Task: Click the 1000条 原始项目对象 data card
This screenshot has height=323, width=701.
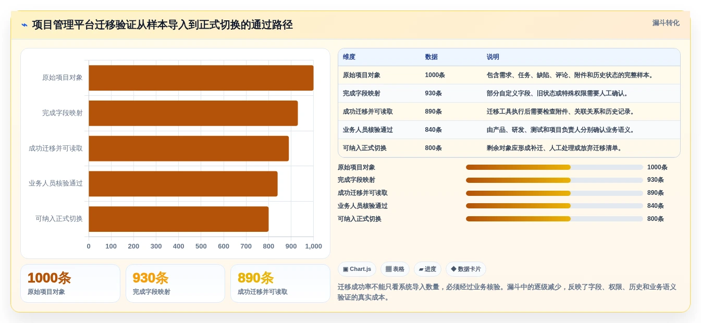Action: 70,283
